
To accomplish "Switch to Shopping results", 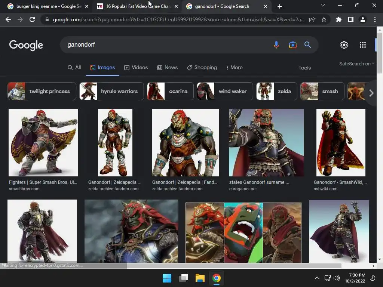I will (x=202, y=67).
